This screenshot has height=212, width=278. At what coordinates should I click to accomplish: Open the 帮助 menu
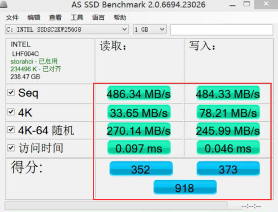tap(120, 18)
